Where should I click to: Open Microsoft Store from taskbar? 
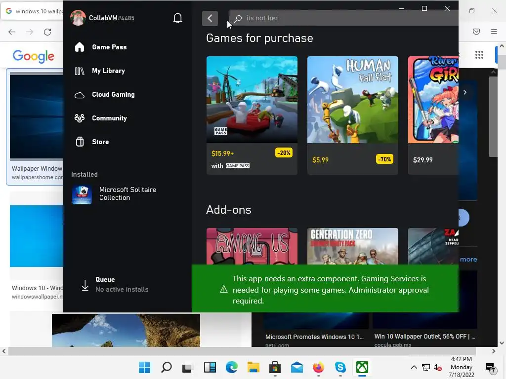click(x=275, y=367)
